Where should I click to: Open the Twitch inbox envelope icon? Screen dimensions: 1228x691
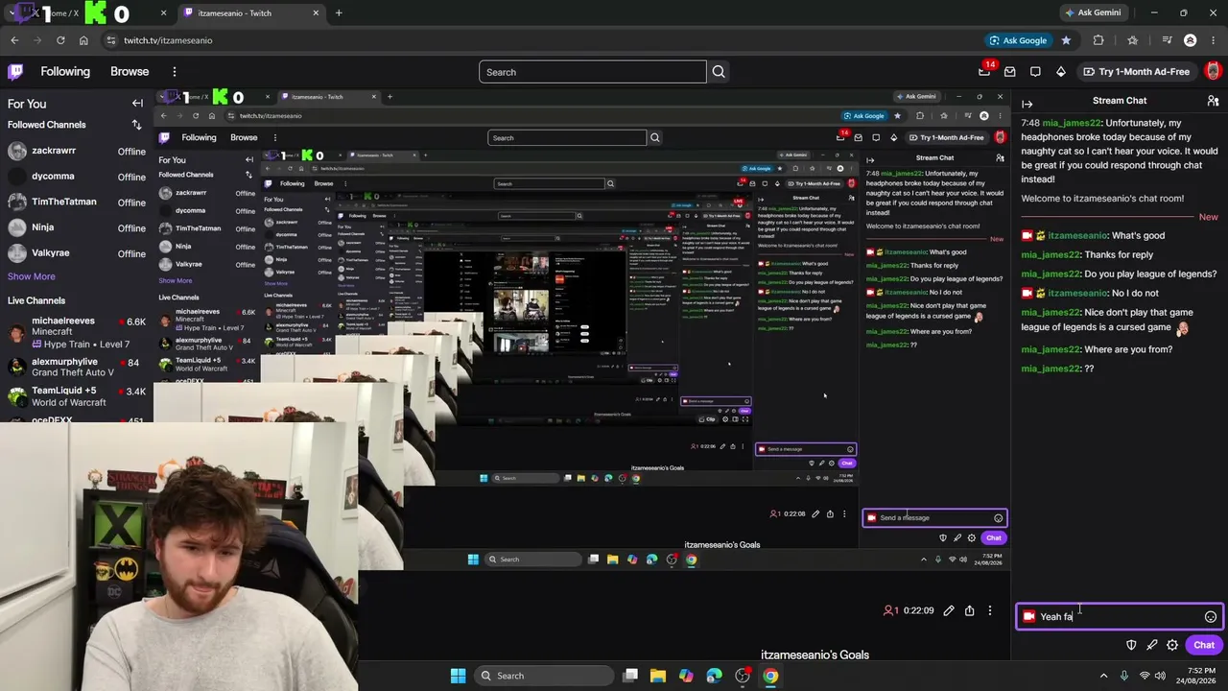coord(1009,72)
